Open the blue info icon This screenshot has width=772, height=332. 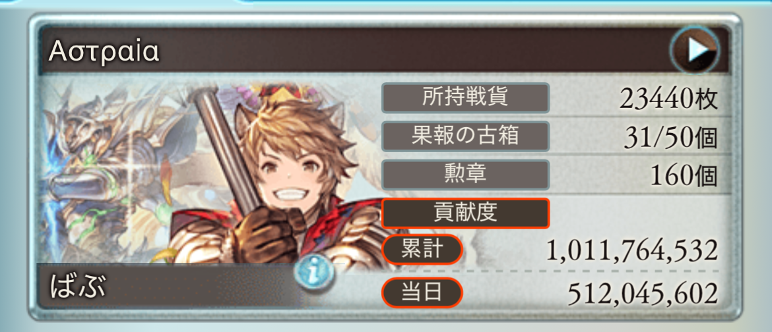pyautogui.click(x=314, y=273)
